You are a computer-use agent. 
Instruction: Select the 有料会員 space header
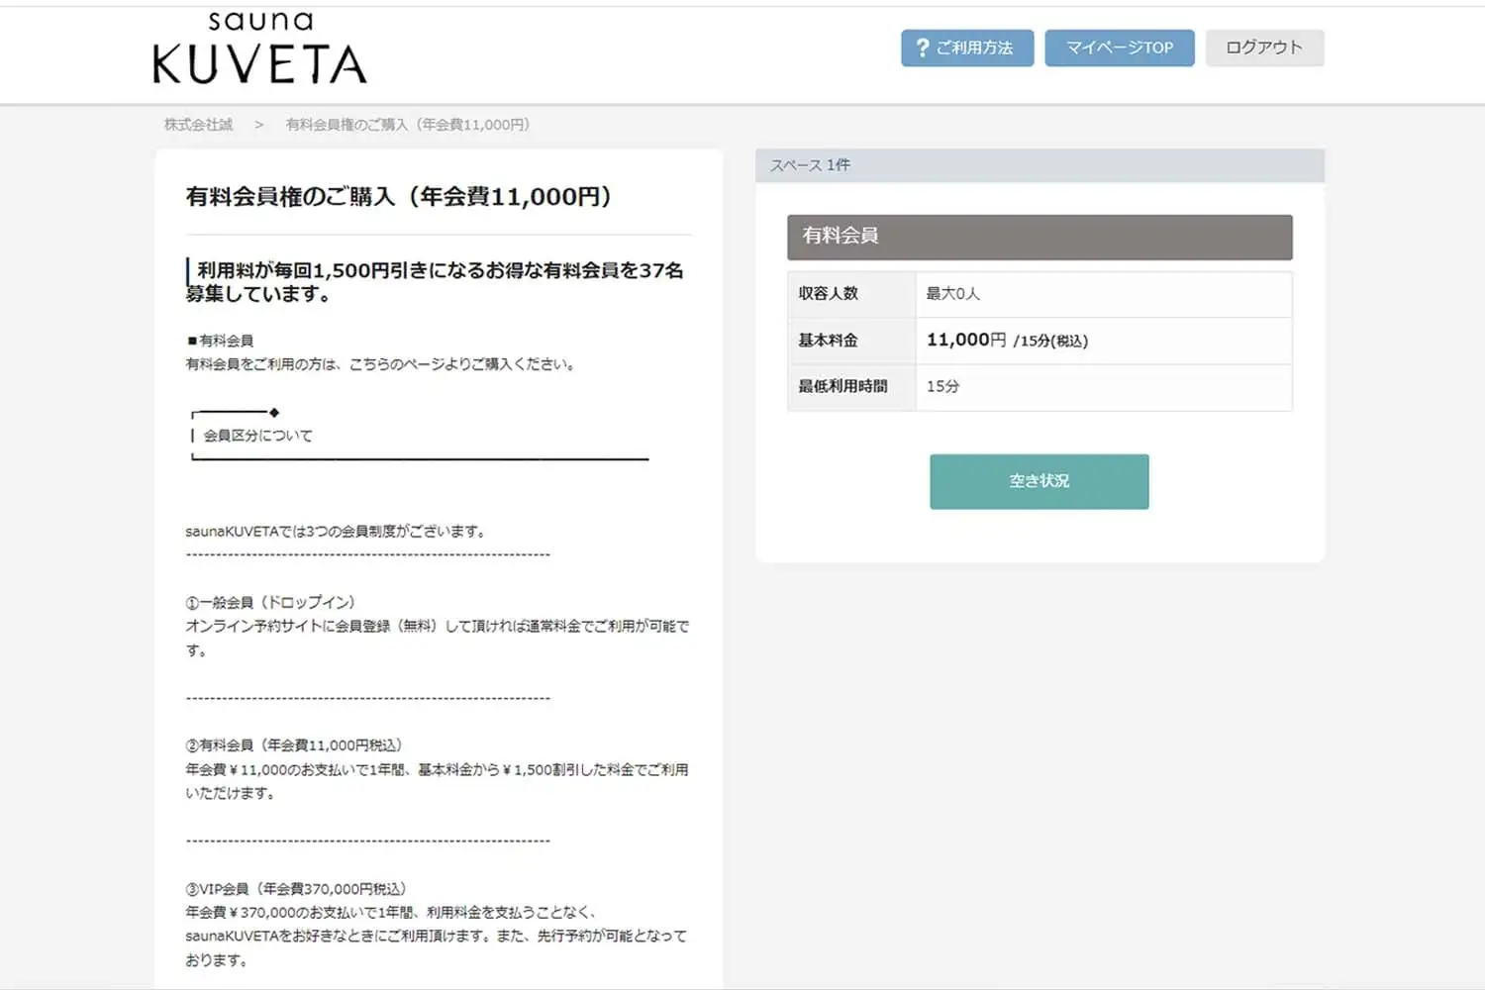pyautogui.click(x=1039, y=237)
